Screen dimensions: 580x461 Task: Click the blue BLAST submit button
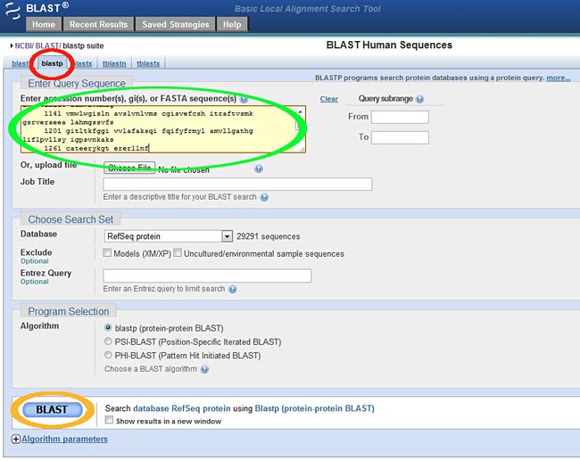point(52,409)
